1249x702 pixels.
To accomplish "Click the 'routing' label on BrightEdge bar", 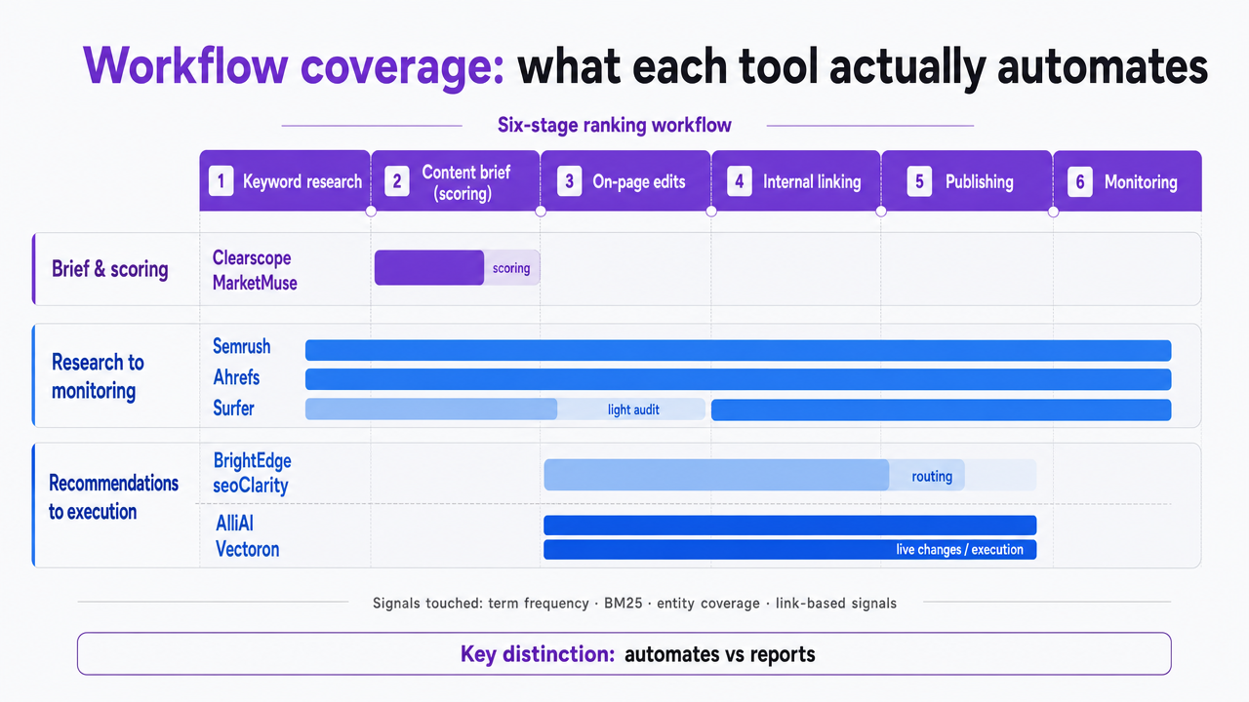I will click(x=932, y=477).
